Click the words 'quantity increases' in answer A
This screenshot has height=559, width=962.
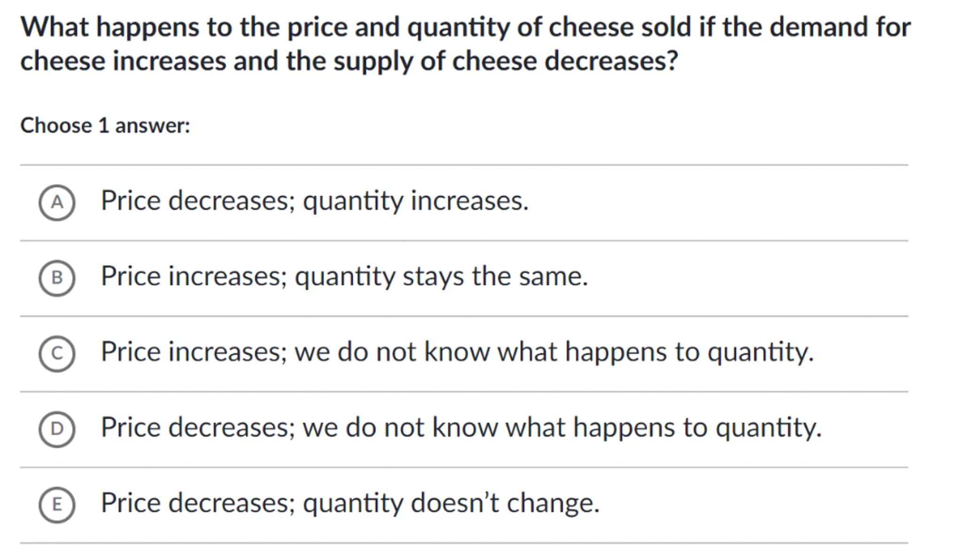tap(415, 201)
